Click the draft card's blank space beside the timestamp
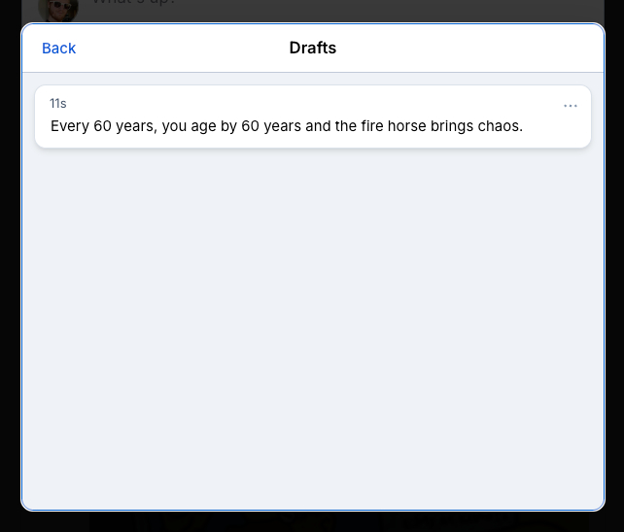The image size is (624, 532). click(x=292, y=104)
